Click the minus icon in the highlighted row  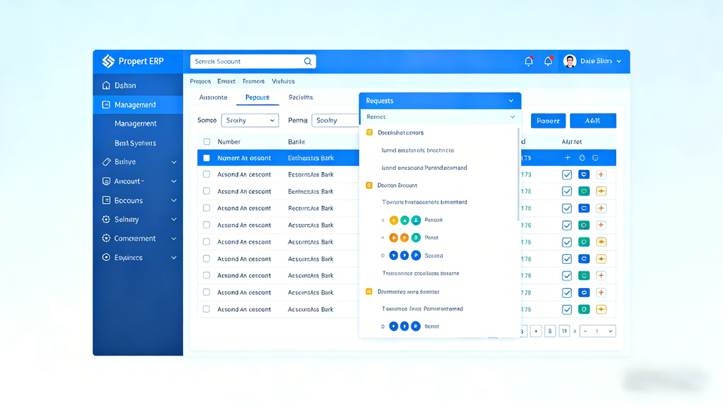[x=595, y=158]
